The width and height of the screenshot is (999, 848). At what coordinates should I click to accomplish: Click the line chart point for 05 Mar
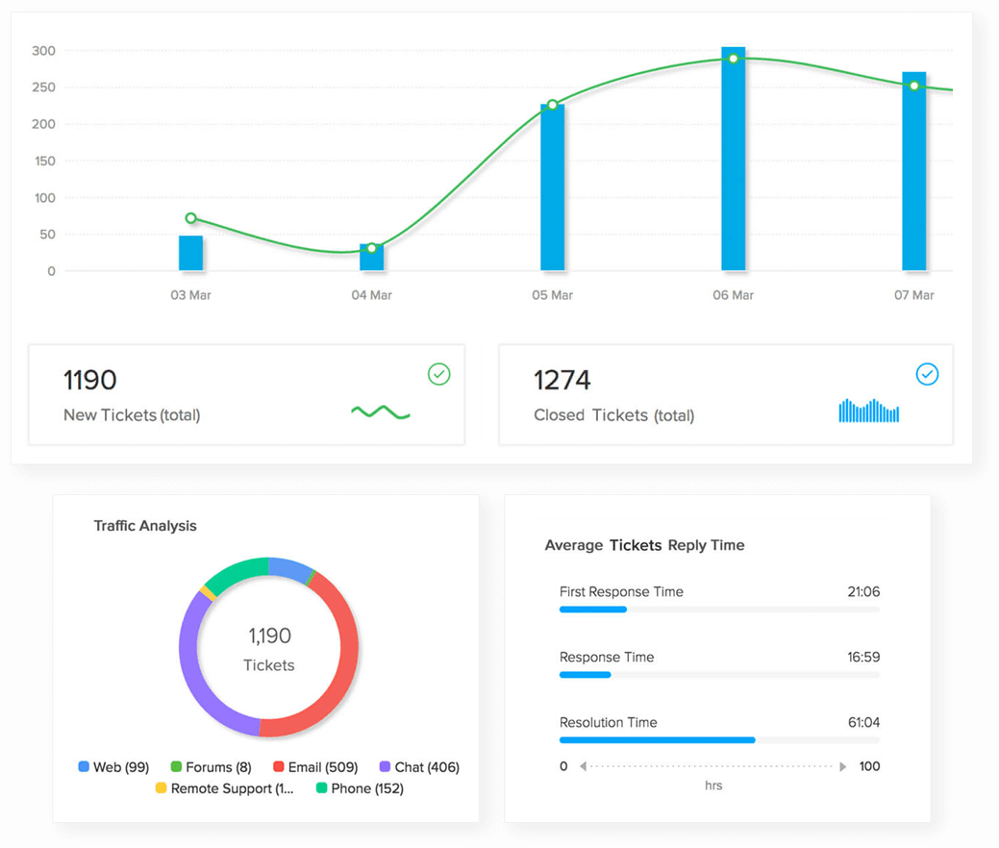click(x=552, y=105)
